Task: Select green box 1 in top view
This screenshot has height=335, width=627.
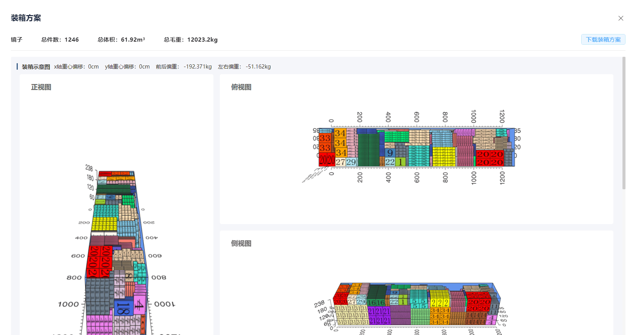Action: coord(400,162)
